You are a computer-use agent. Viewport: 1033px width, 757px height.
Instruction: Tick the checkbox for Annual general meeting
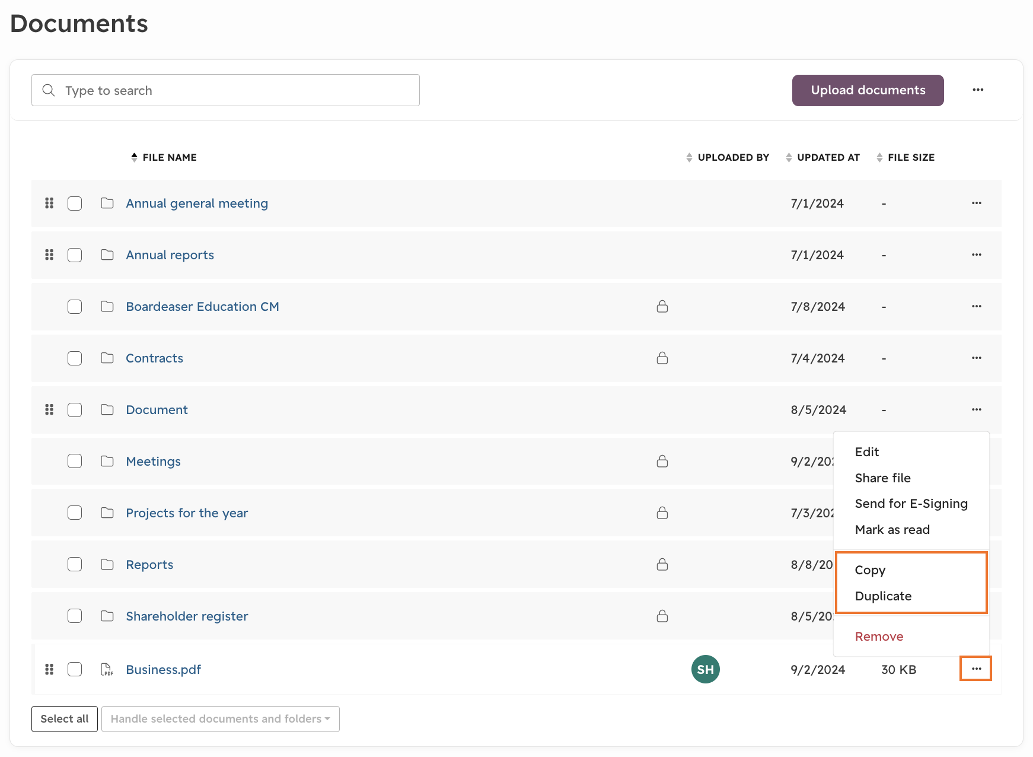(x=75, y=203)
